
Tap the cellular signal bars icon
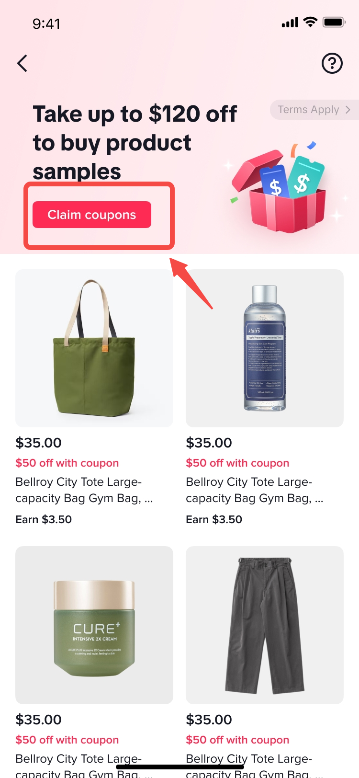(290, 23)
